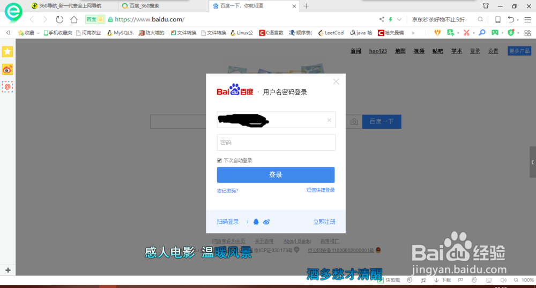Image resolution: width=536 pixels, height=288 pixels.
Task: Log in with the Weibo icon
Action: click(x=266, y=222)
